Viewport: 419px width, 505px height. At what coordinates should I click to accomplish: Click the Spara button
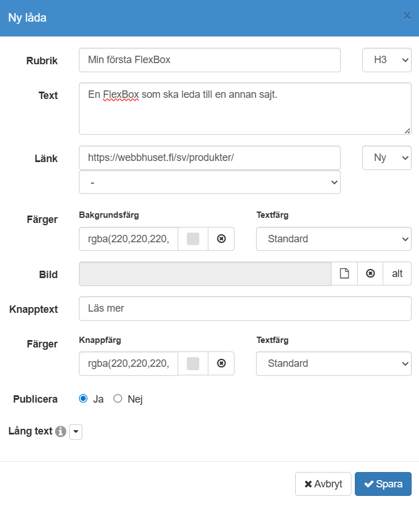(383, 484)
